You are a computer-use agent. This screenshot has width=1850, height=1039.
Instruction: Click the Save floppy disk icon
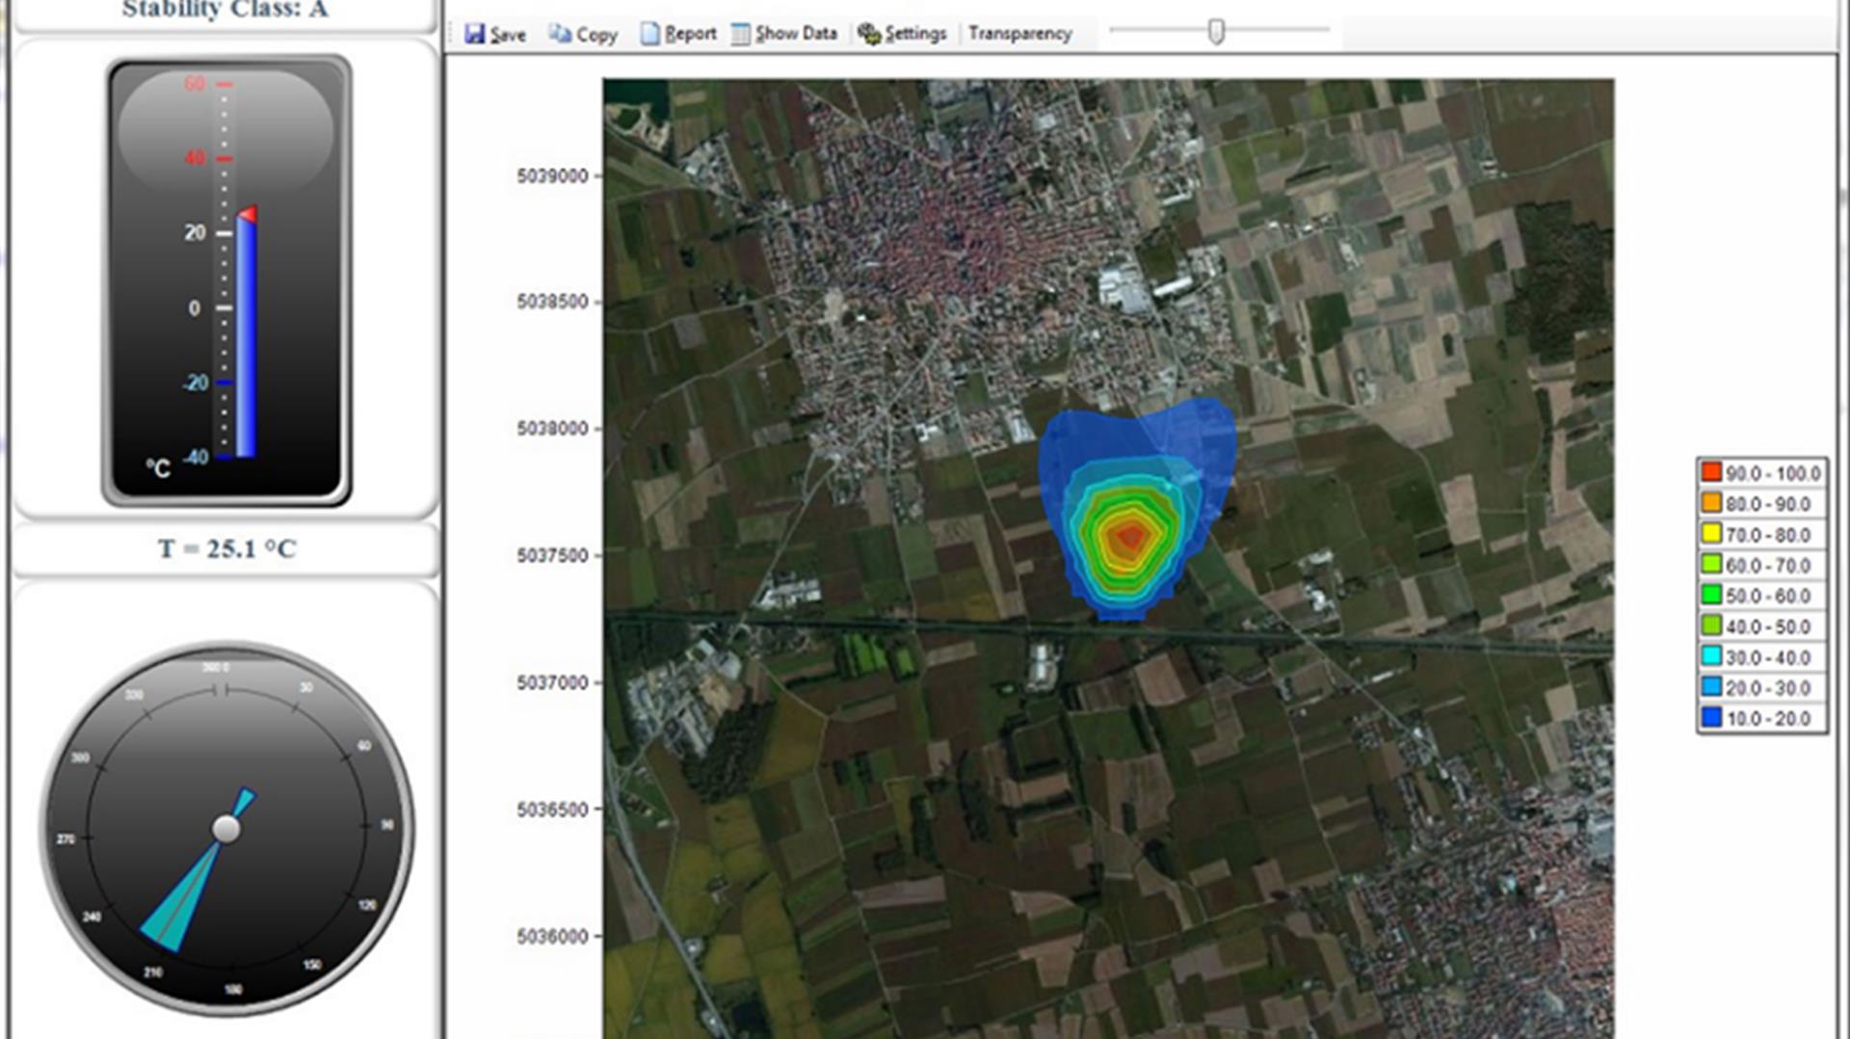[x=474, y=34]
